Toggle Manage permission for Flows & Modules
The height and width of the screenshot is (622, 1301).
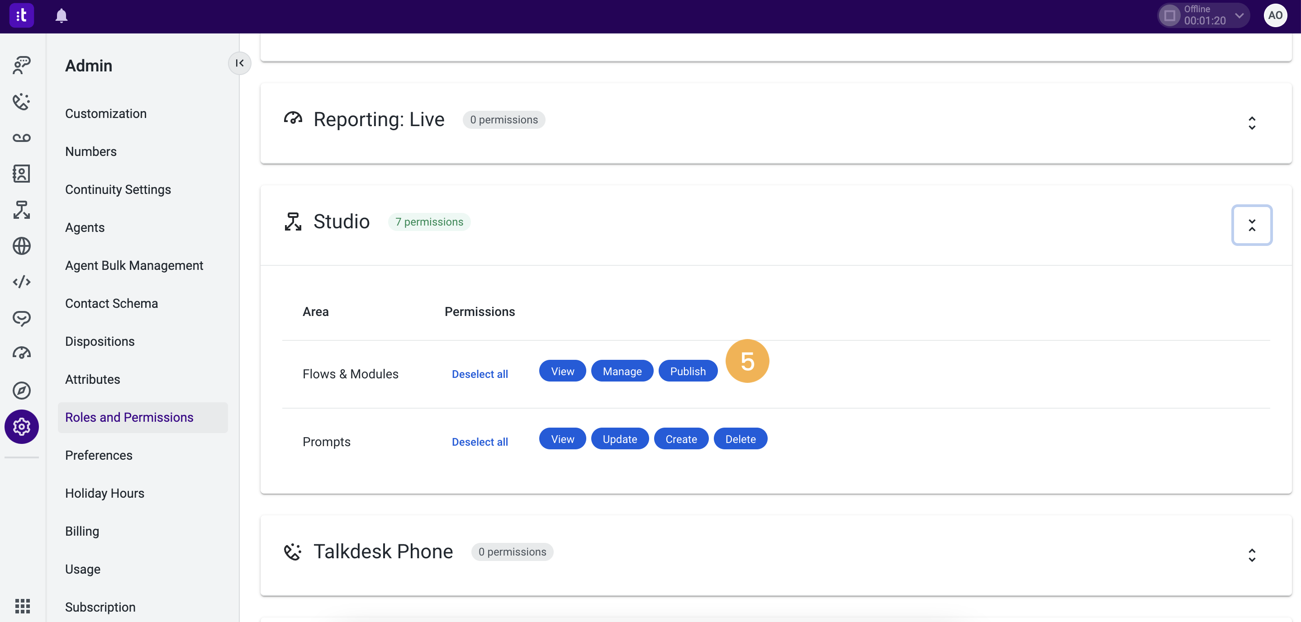tap(622, 371)
